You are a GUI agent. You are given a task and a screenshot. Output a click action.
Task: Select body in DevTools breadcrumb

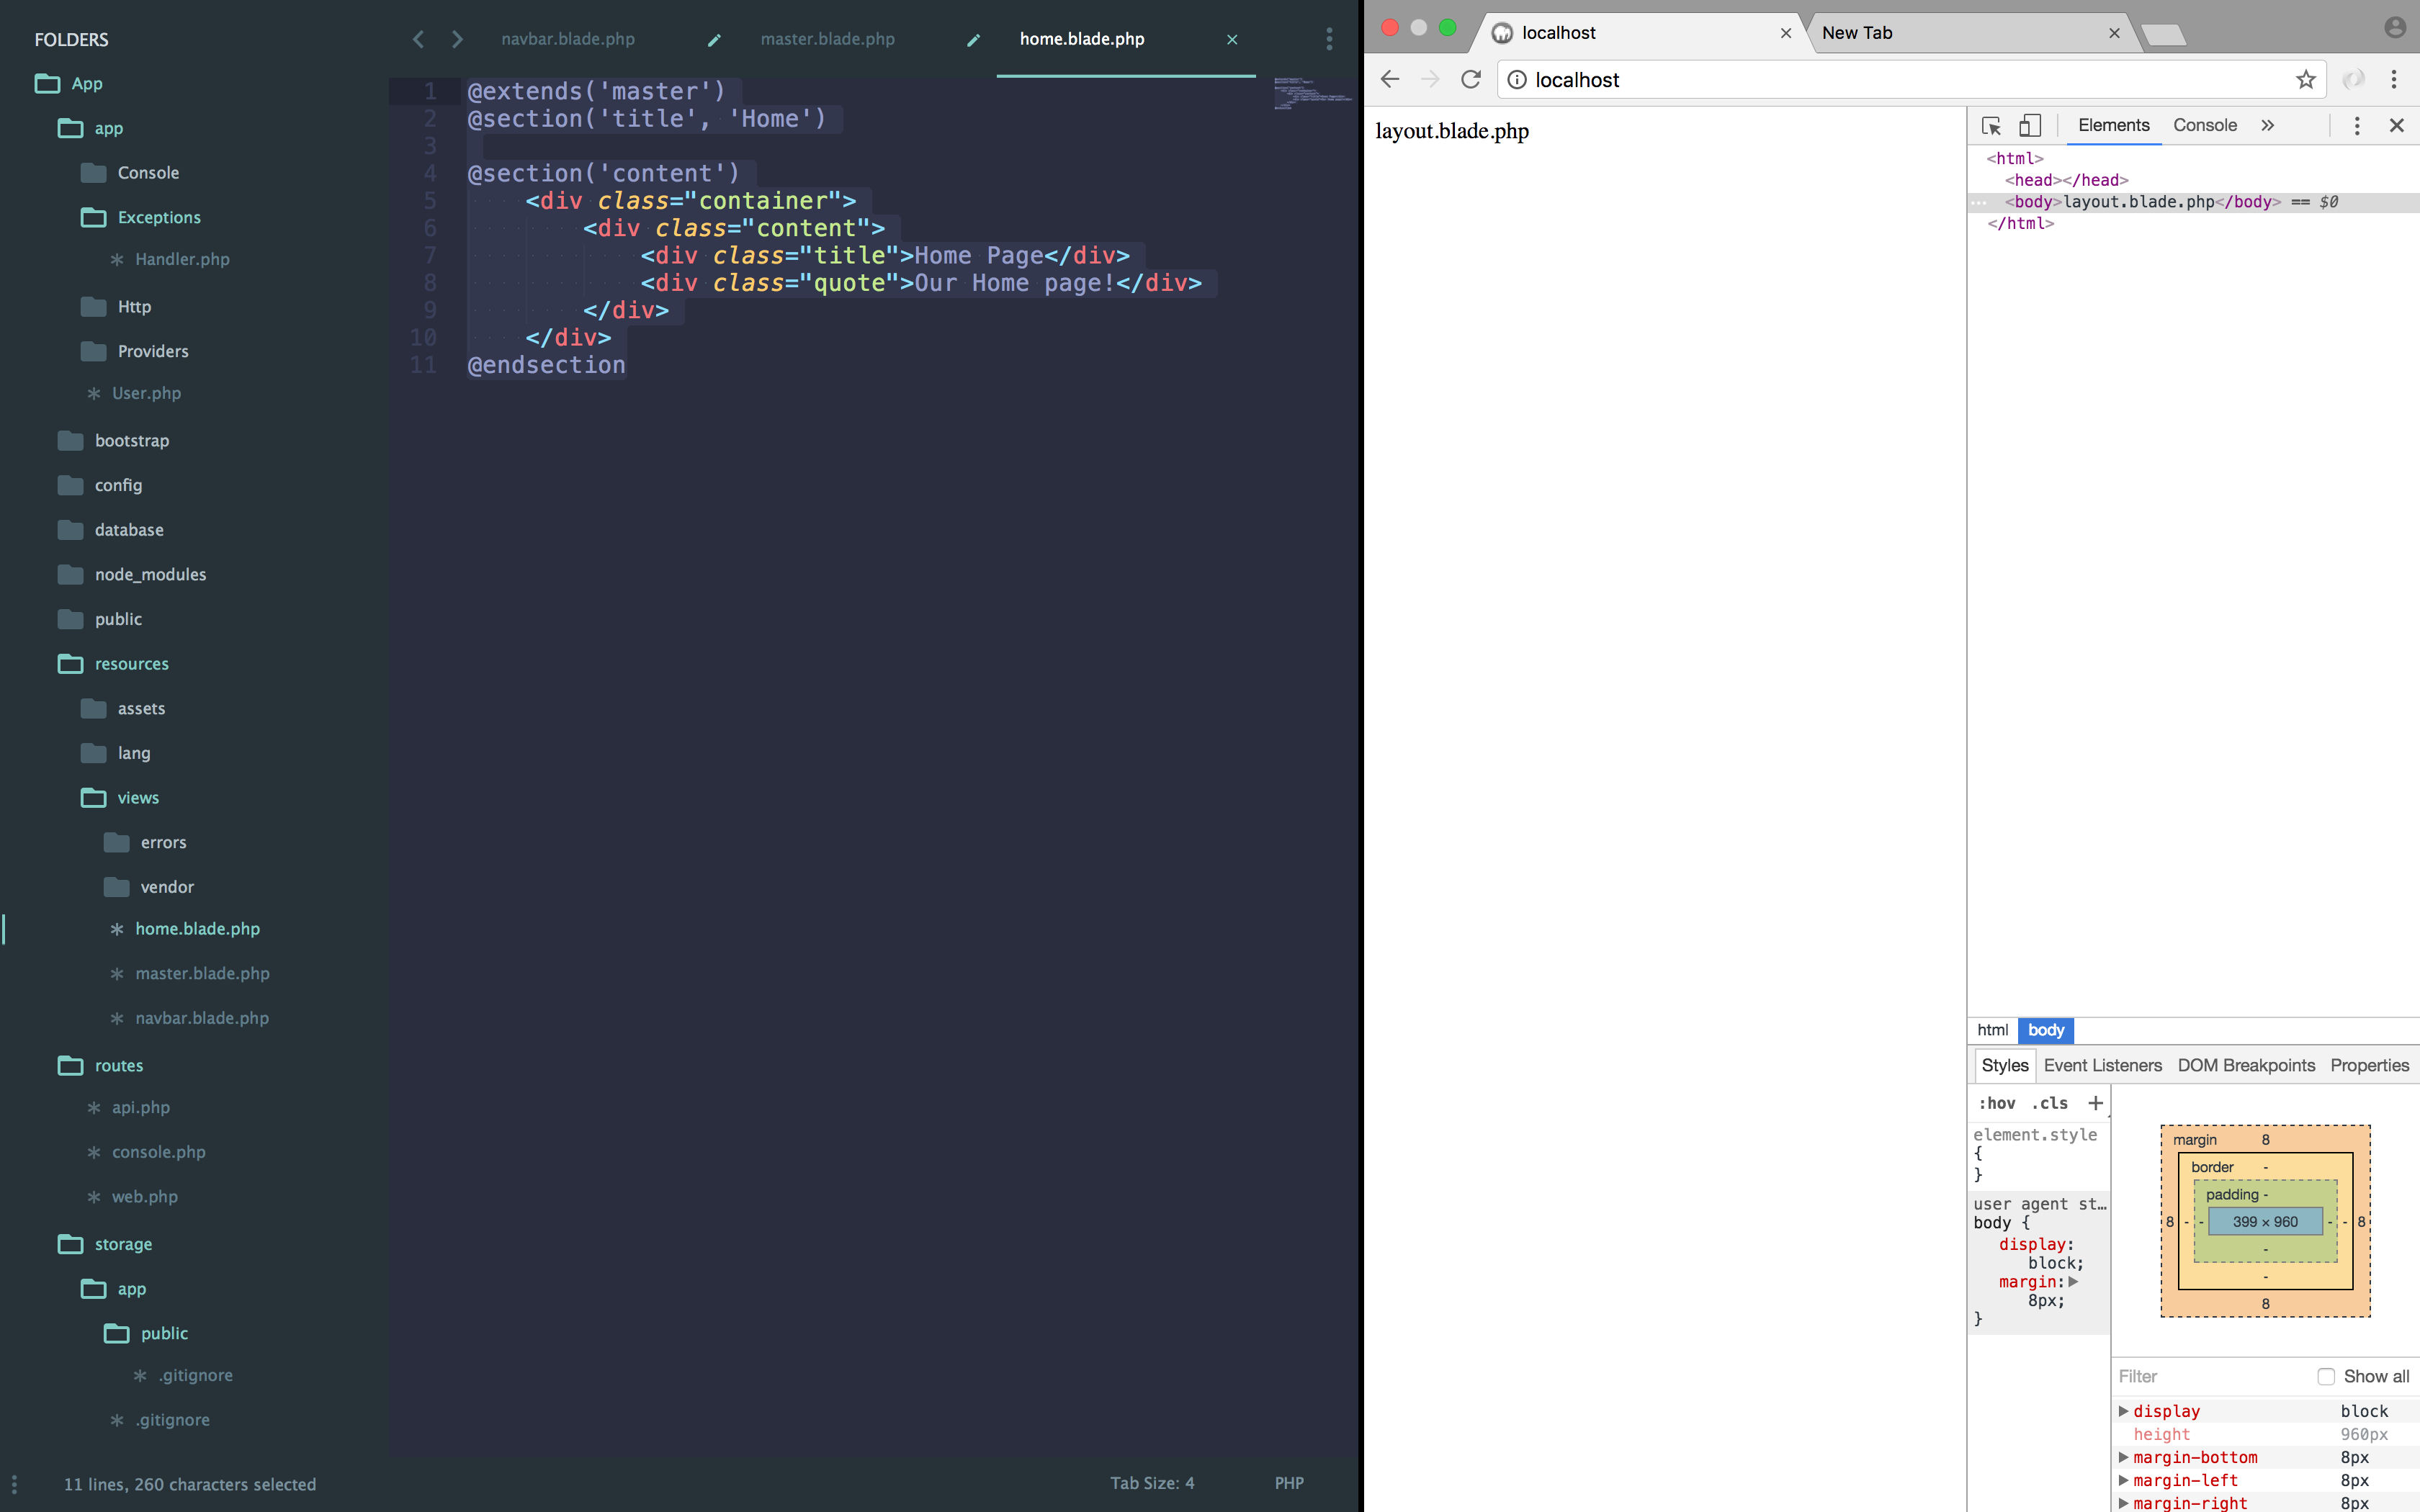(x=2046, y=1030)
